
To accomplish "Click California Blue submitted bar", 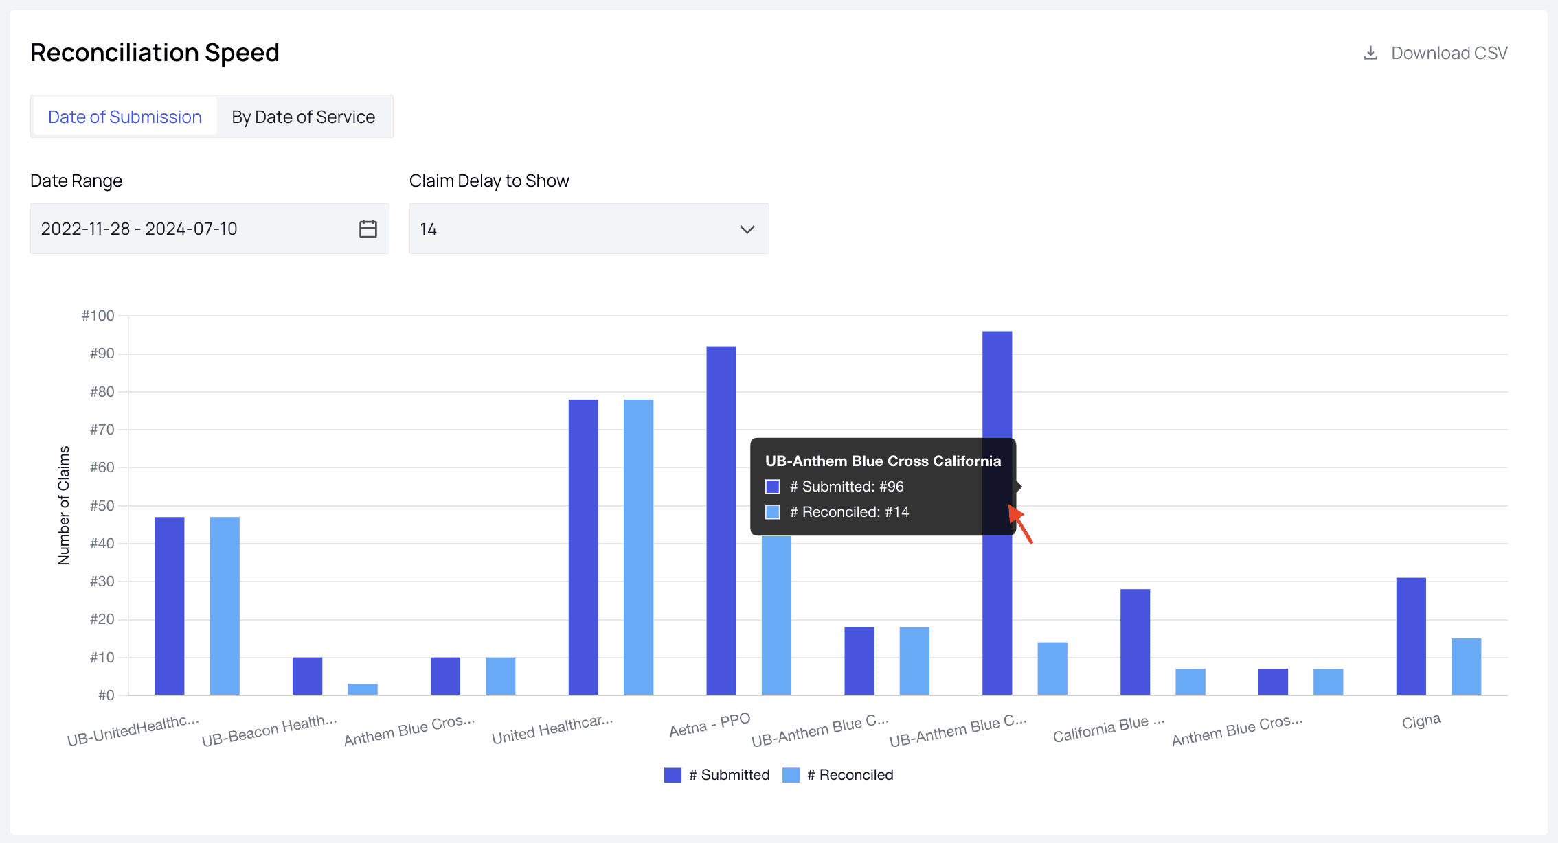I will [x=1135, y=642].
